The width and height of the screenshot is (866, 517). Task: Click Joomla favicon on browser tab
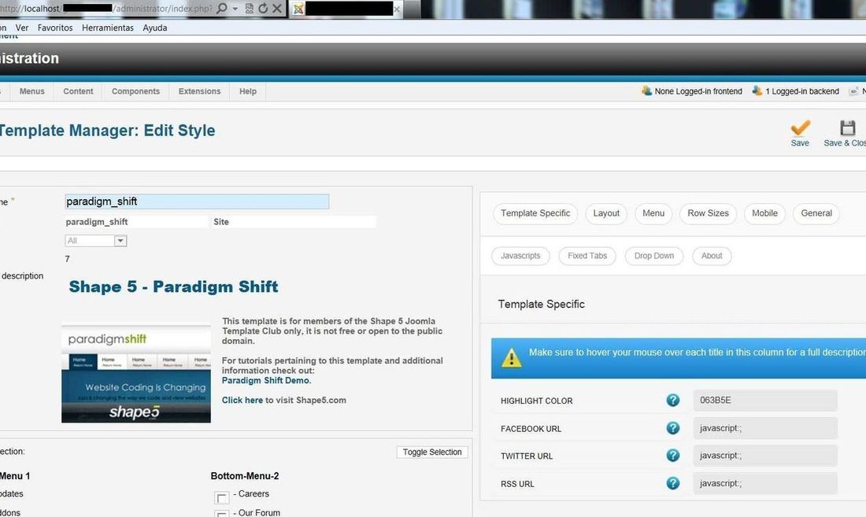(298, 9)
